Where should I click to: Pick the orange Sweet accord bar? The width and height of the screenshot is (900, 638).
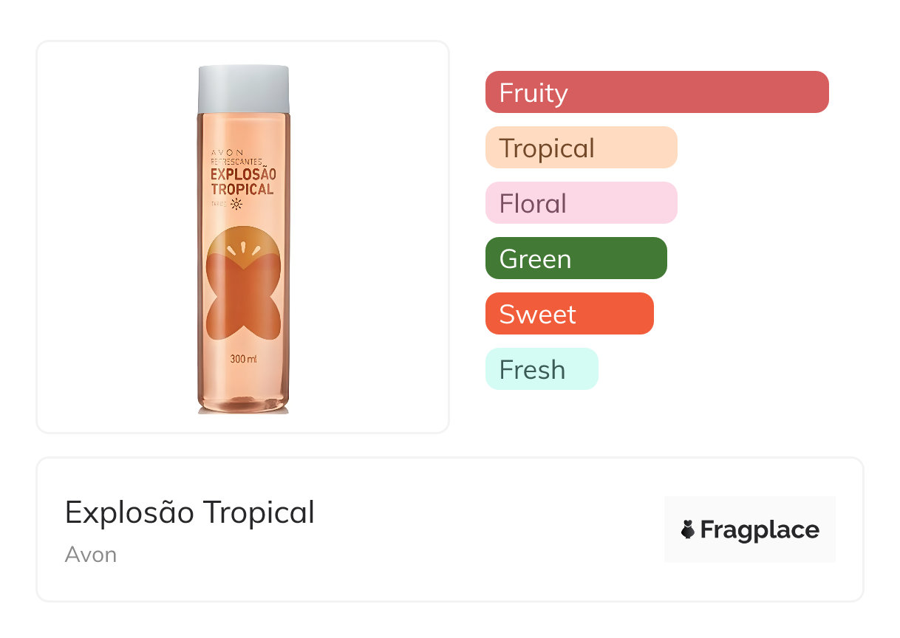[569, 314]
